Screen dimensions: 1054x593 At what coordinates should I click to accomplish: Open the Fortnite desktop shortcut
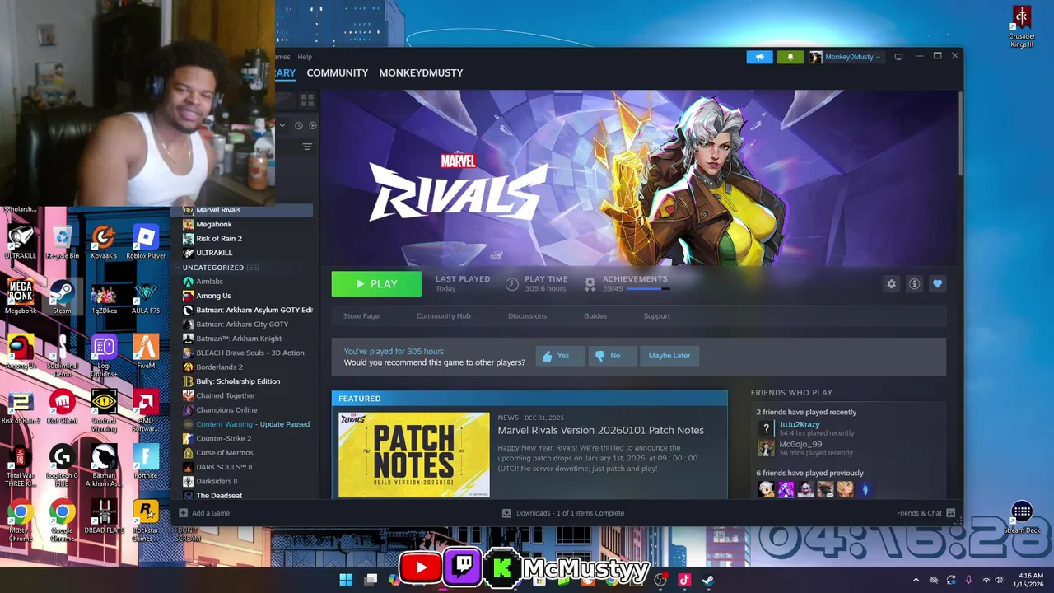coord(146,462)
